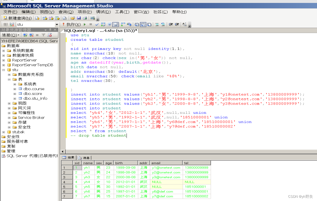The height and width of the screenshot is (201, 317).
Task: Toggle Include Actual Execution Plan icon
Action: pos(123,25)
